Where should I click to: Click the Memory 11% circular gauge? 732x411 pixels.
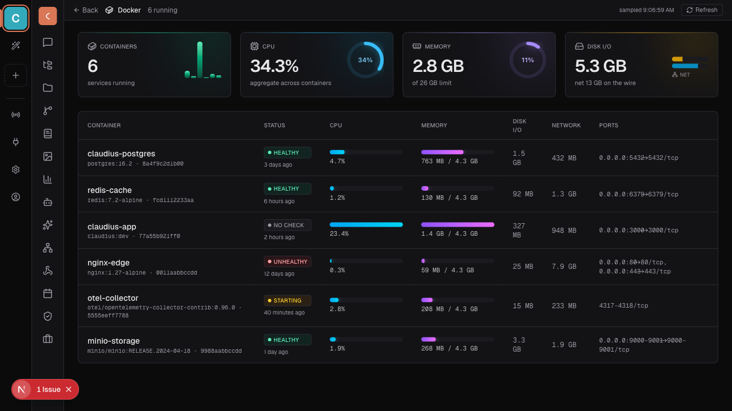tap(528, 60)
